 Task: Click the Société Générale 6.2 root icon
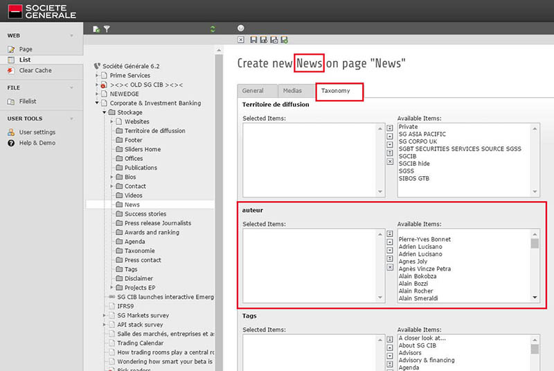[97, 66]
